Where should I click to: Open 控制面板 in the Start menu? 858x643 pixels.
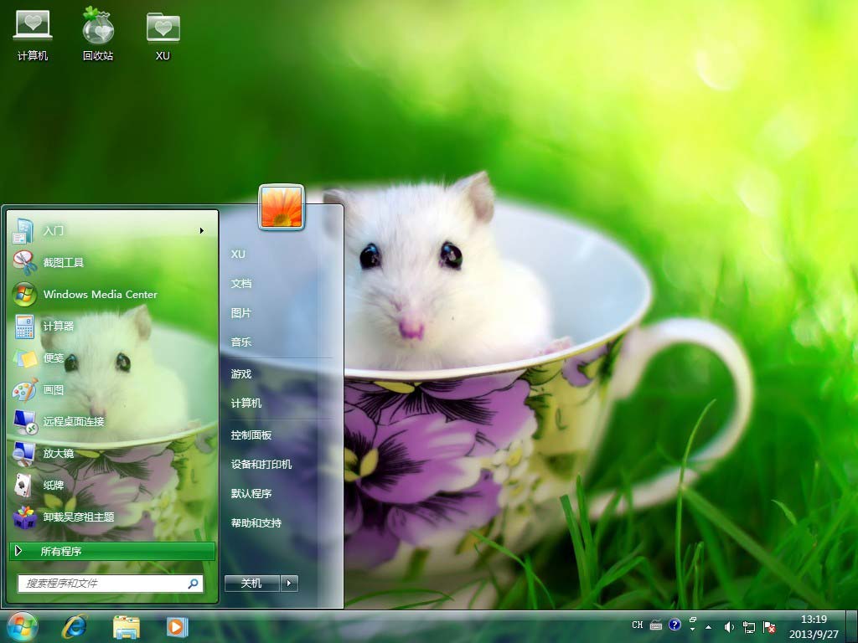tap(251, 435)
